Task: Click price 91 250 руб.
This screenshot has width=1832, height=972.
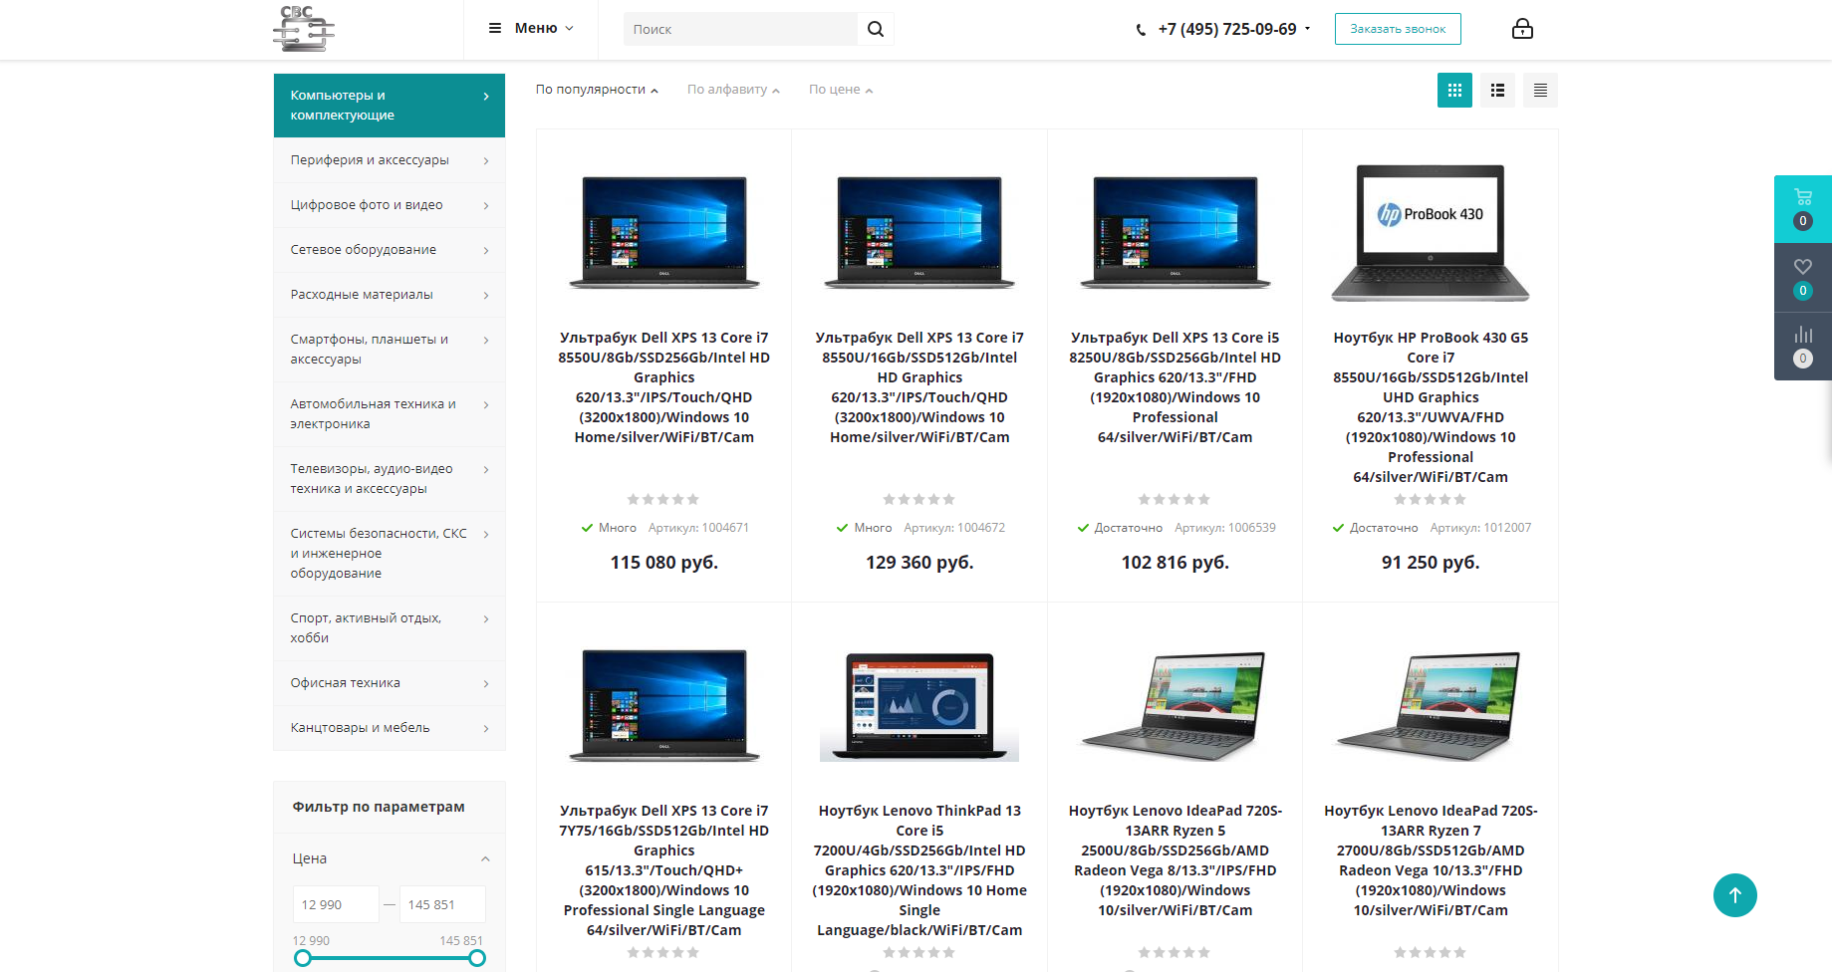Action: coord(1431,563)
